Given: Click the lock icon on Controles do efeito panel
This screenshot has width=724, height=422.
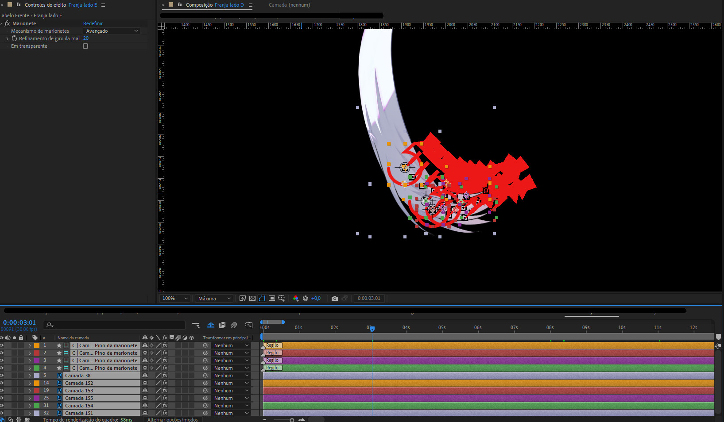Looking at the screenshot, I should pyautogui.click(x=18, y=4).
